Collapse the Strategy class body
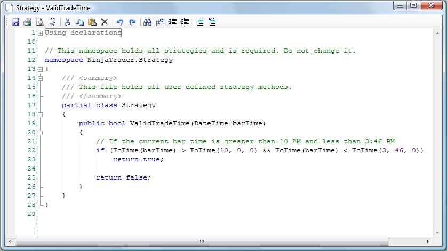447x251 pixels. (x=40, y=115)
